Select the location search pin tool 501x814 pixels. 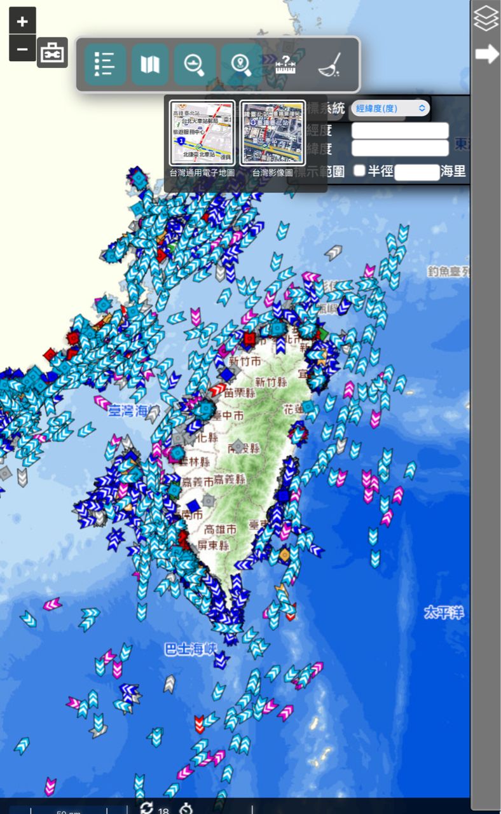[240, 64]
